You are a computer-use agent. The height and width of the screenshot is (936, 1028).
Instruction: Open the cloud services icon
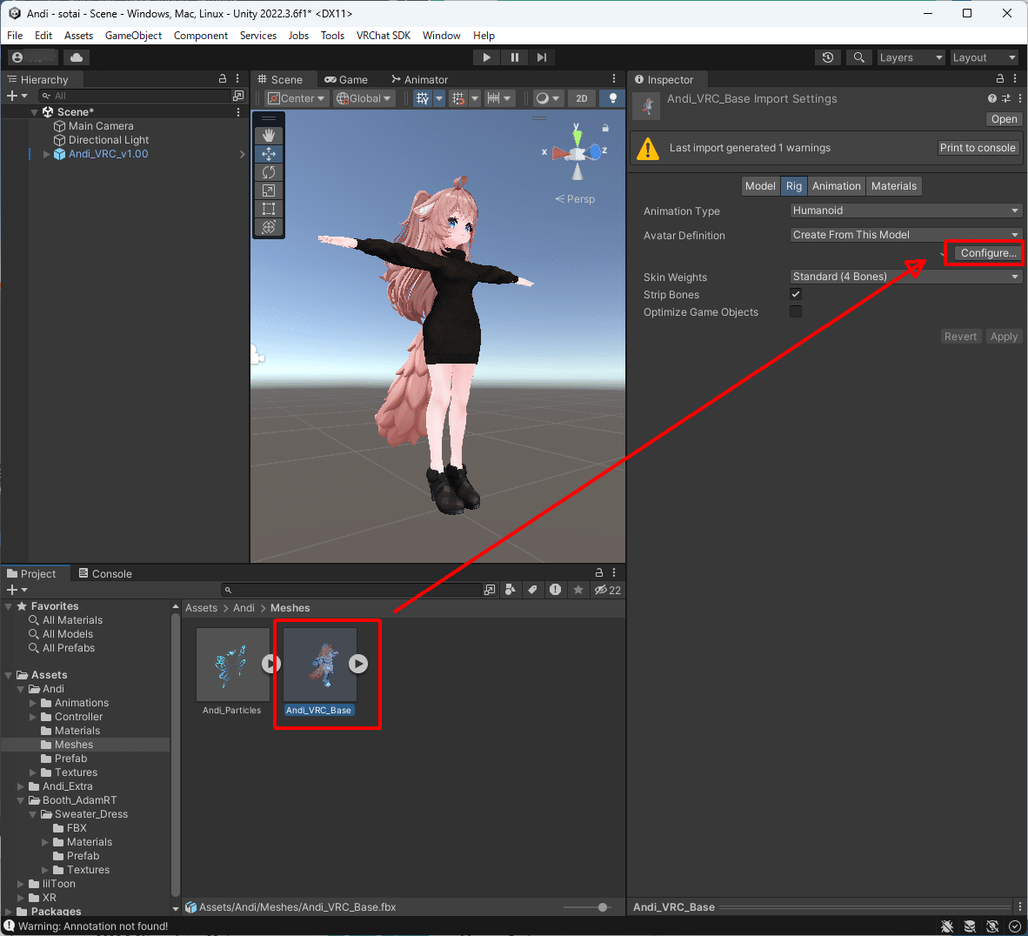pyautogui.click(x=76, y=57)
